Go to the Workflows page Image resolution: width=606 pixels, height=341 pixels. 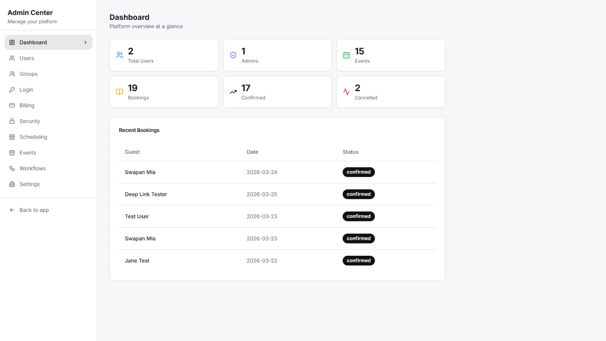coord(49,169)
